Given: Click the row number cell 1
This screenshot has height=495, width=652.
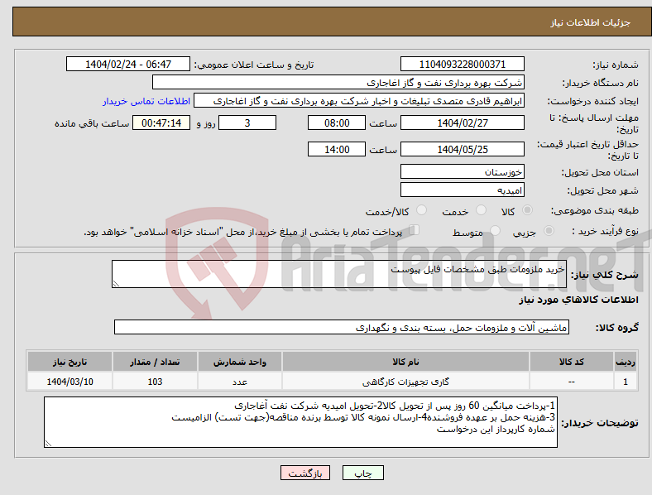Looking at the screenshot, I should pos(626,382).
